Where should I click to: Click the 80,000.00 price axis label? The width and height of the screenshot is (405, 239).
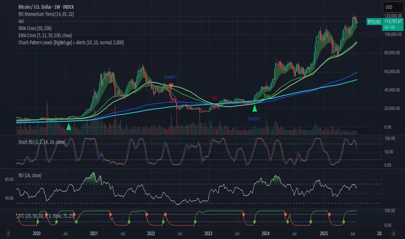(392, 53)
